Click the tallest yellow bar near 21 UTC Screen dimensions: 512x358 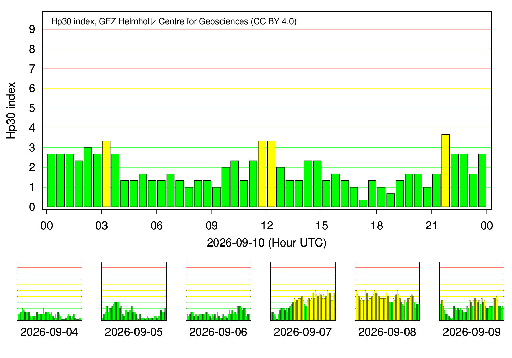point(445,170)
